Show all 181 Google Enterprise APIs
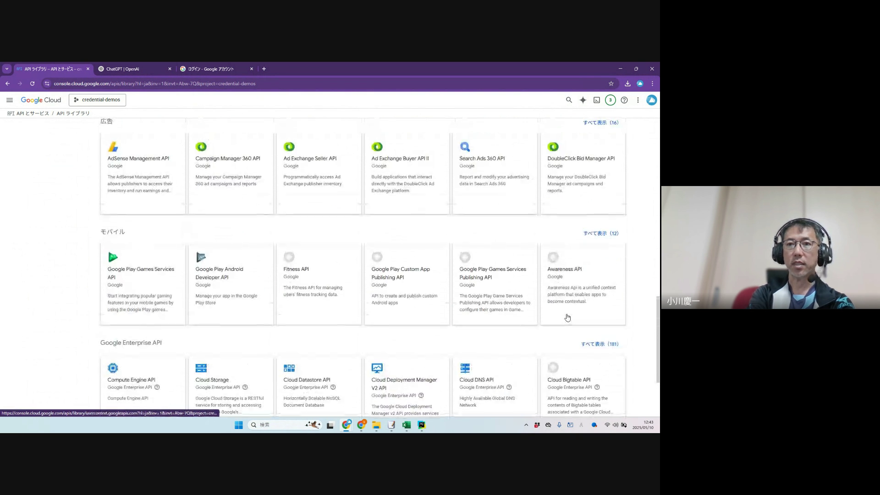880x495 pixels. click(x=599, y=344)
